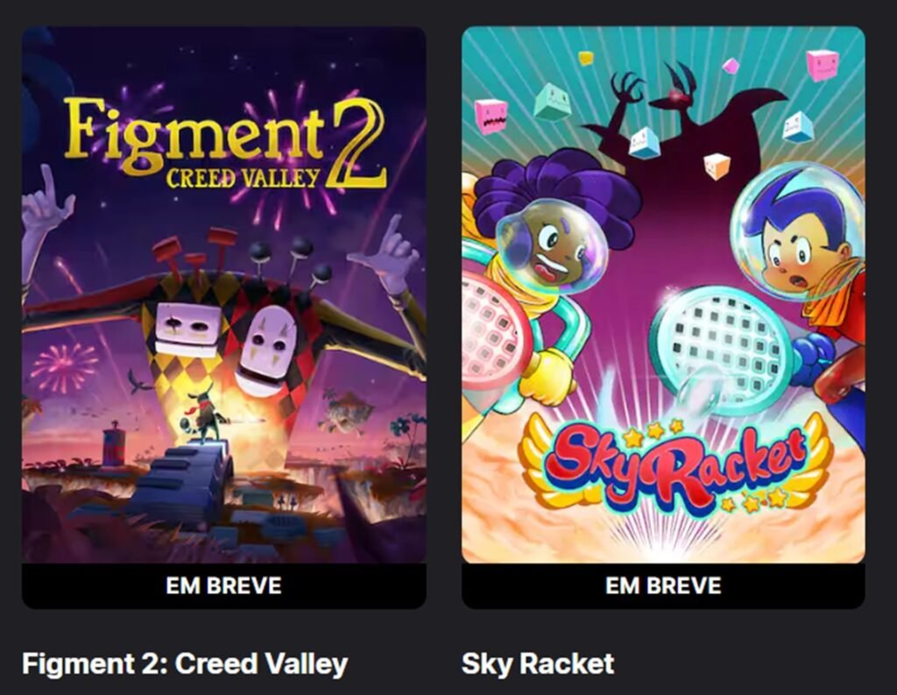This screenshot has width=897, height=695.
Task: Click the jester's square white mask face
Action: coord(189,330)
